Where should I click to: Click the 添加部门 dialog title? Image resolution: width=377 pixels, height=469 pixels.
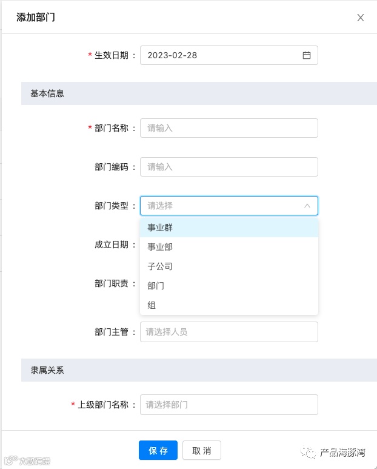point(36,17)
